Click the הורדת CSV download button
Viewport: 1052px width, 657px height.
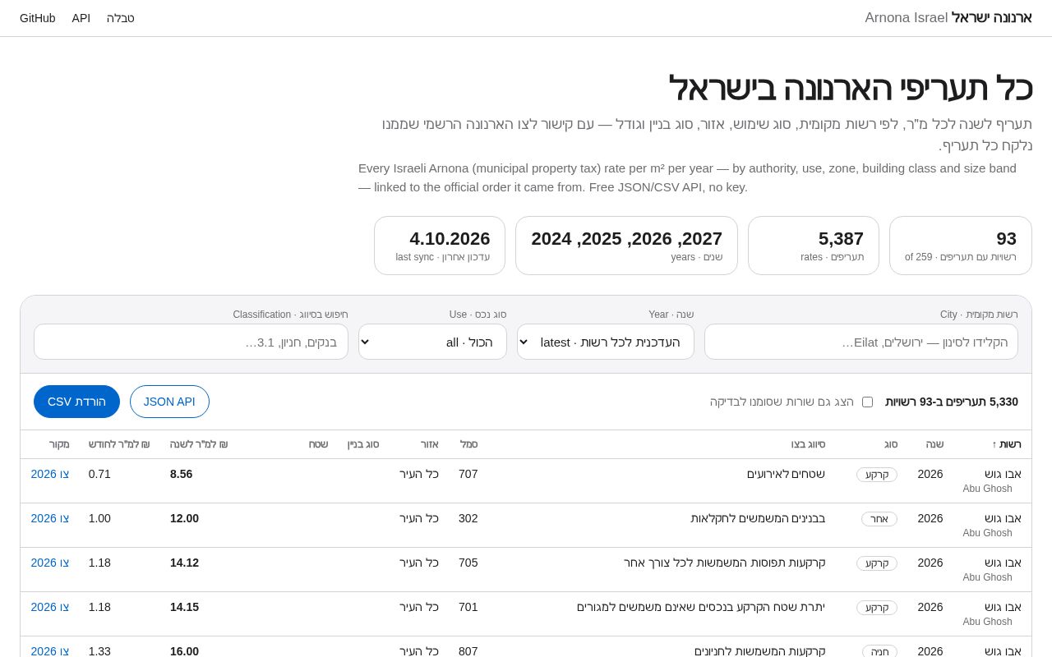point(76,402)
